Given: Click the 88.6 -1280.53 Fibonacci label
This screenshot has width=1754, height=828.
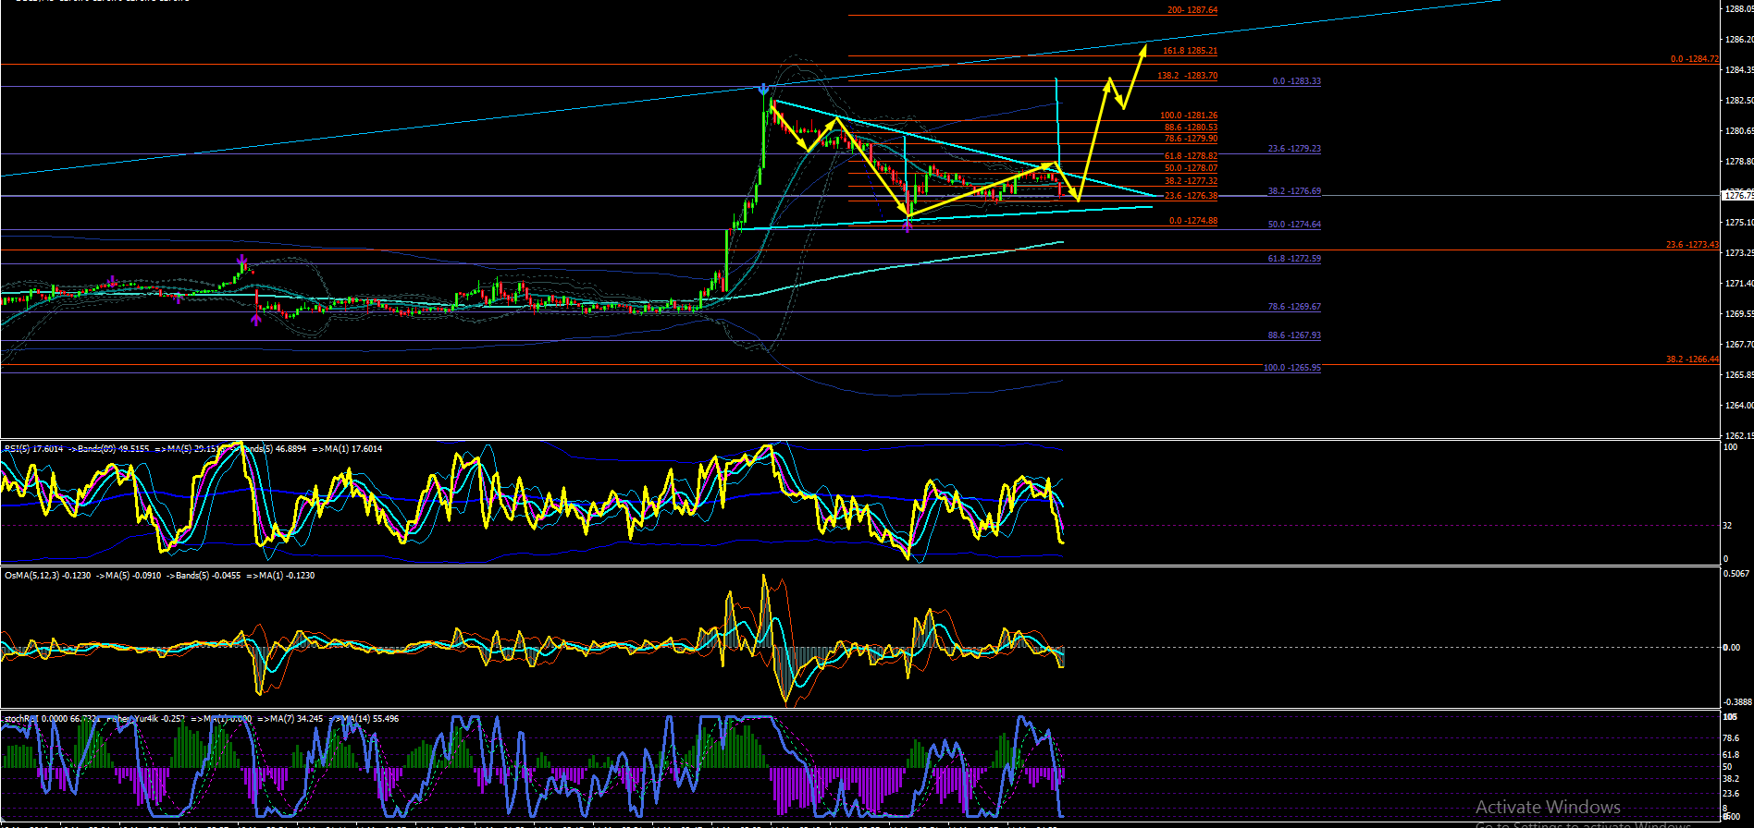Looking at the screenshot, I should [x=1191, y=128].
